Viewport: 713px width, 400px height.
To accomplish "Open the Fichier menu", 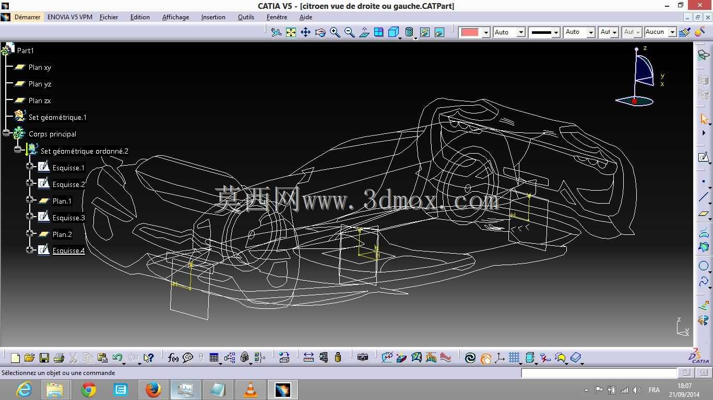I will pyautogui.click(x=109, y=17).
